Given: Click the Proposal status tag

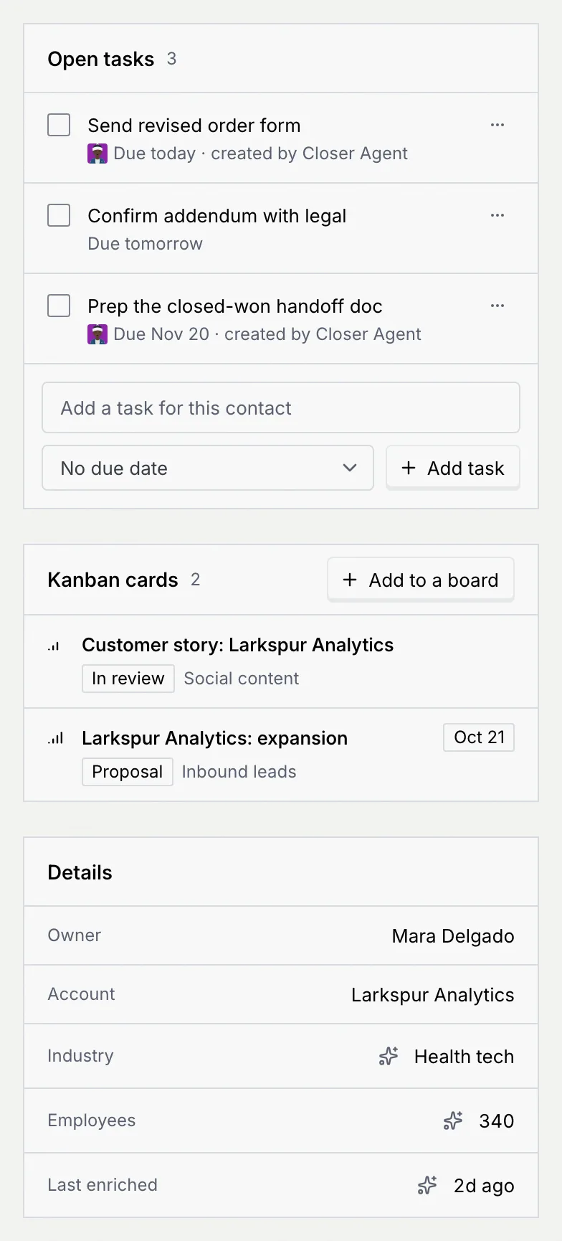Looking at the screenshot, I should [x=128, y=772].
